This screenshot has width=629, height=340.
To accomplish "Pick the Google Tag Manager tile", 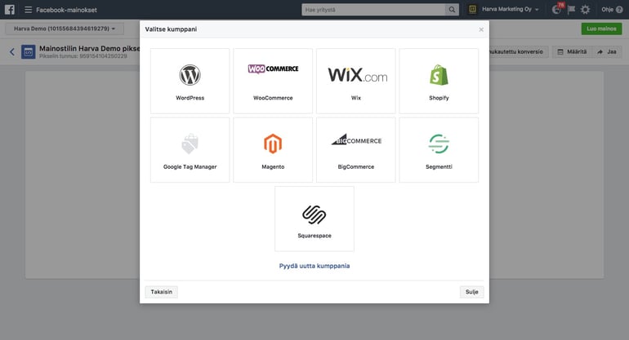I will tap(190, 150).
